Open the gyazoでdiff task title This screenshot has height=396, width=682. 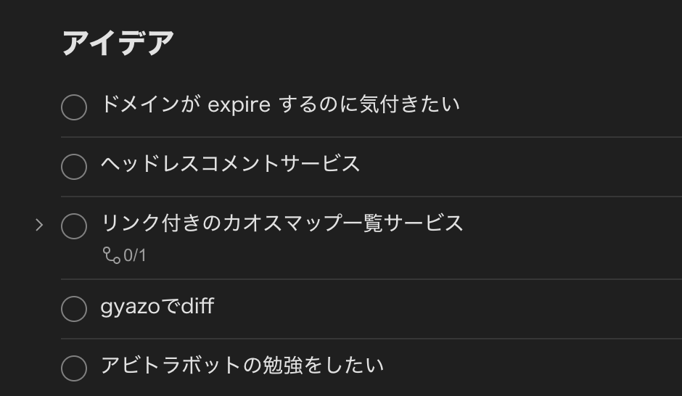[157, 307]
